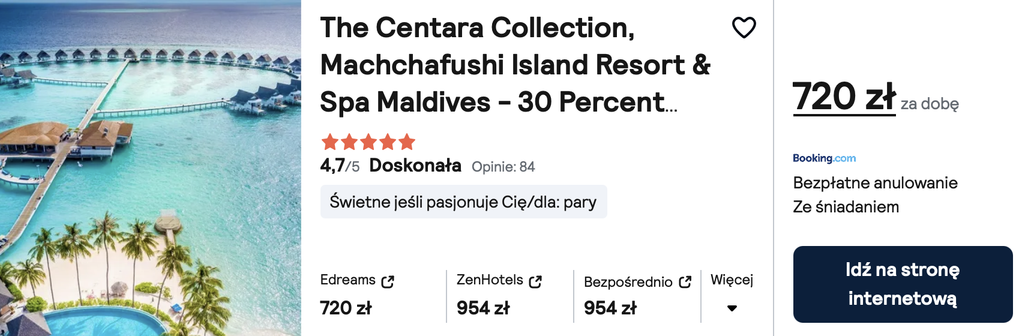Click the 720 zł za dobę price
The image size is (1025, 336).
(x=876, y=97)
